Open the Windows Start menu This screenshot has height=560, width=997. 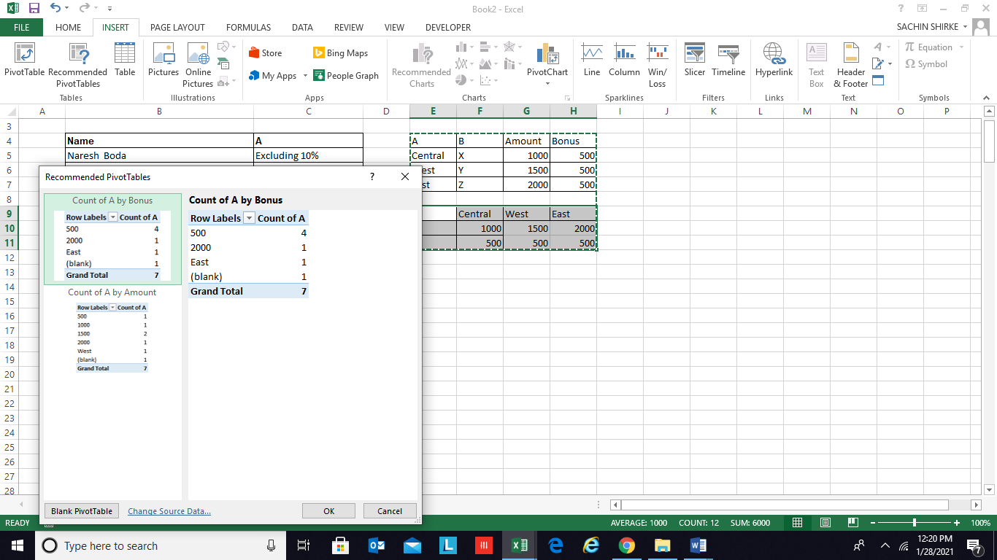[17, 545]
